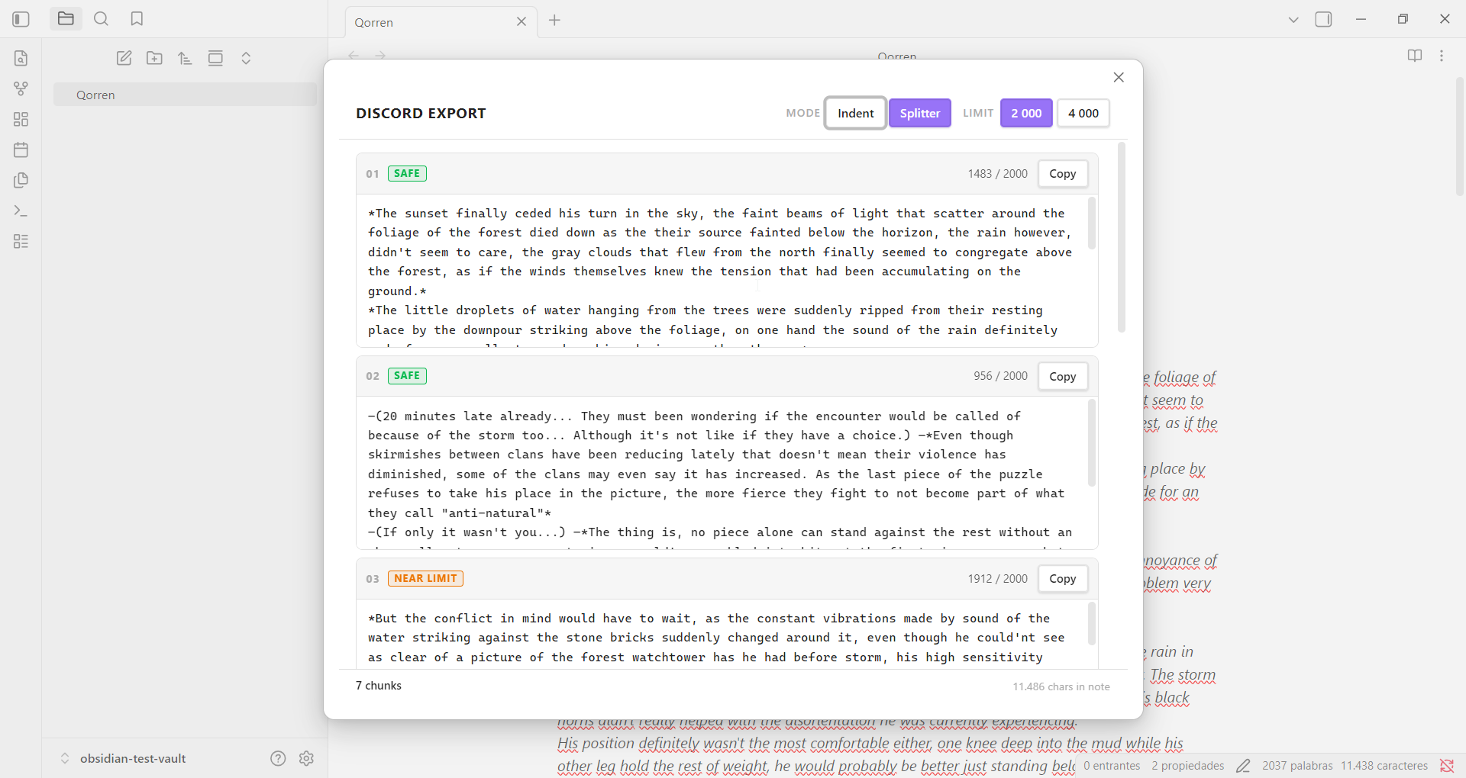Screen dimensions: 1466x778
Task: Close the Discord Export dialog
Action: point(1119,77)
